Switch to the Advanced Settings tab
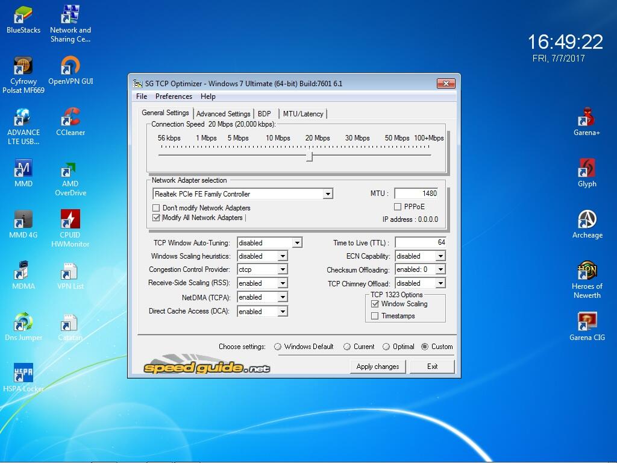 pos(224,113)
